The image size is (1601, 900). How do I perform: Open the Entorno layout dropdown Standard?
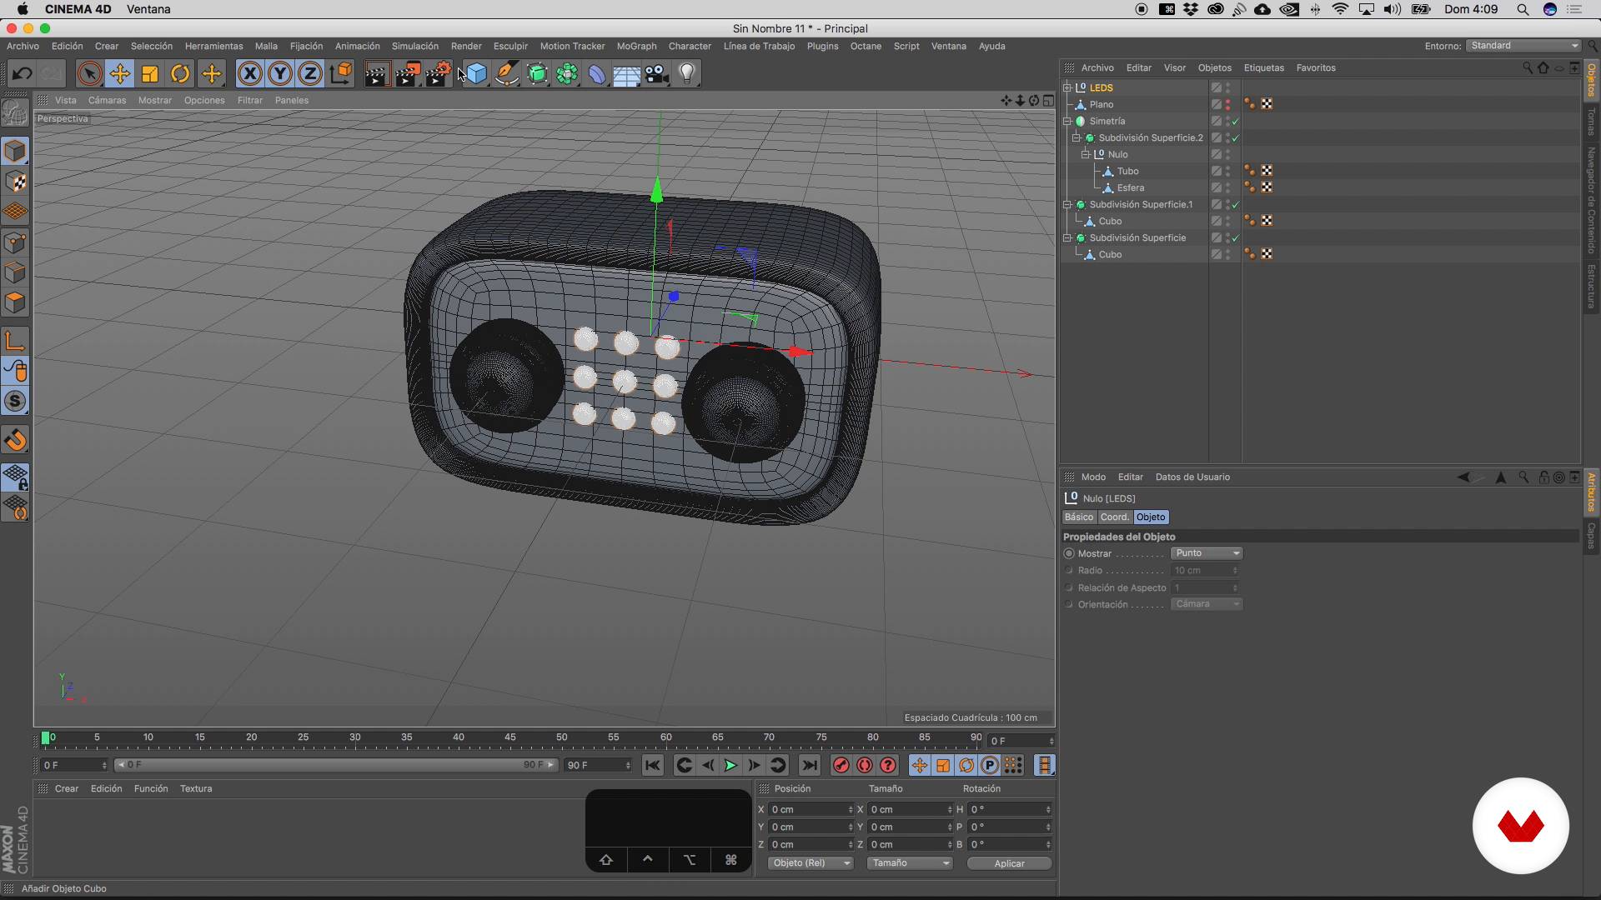pyautogui.click(x=1523, y=46)
